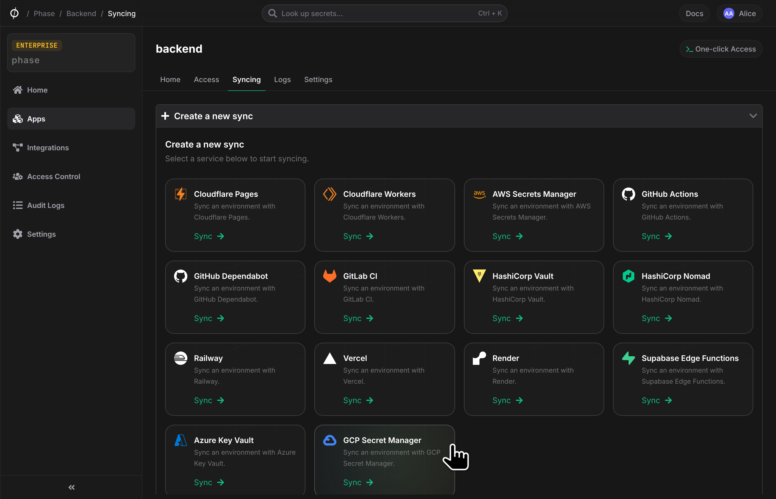
Task: Click the magnifier icon in search bar
Action: tap(273, 13)
